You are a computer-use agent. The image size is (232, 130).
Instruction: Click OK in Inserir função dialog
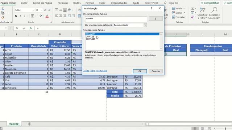pyautogui.click(x=140, y=71)
